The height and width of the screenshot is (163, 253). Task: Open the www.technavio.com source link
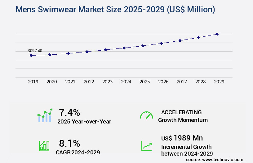[223, 160]
